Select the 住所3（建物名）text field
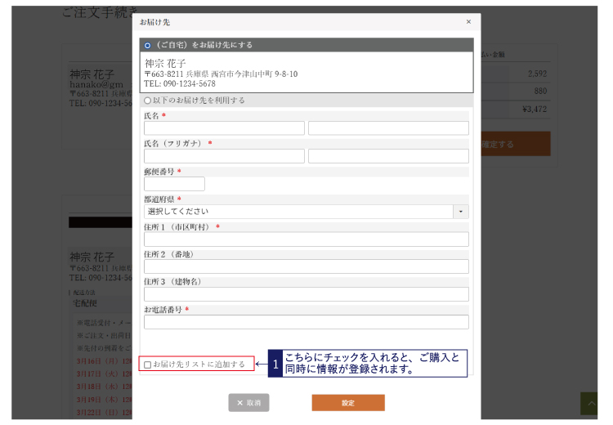Image resolution: width=613 pixels, height=425 pixels. [306, 294]
